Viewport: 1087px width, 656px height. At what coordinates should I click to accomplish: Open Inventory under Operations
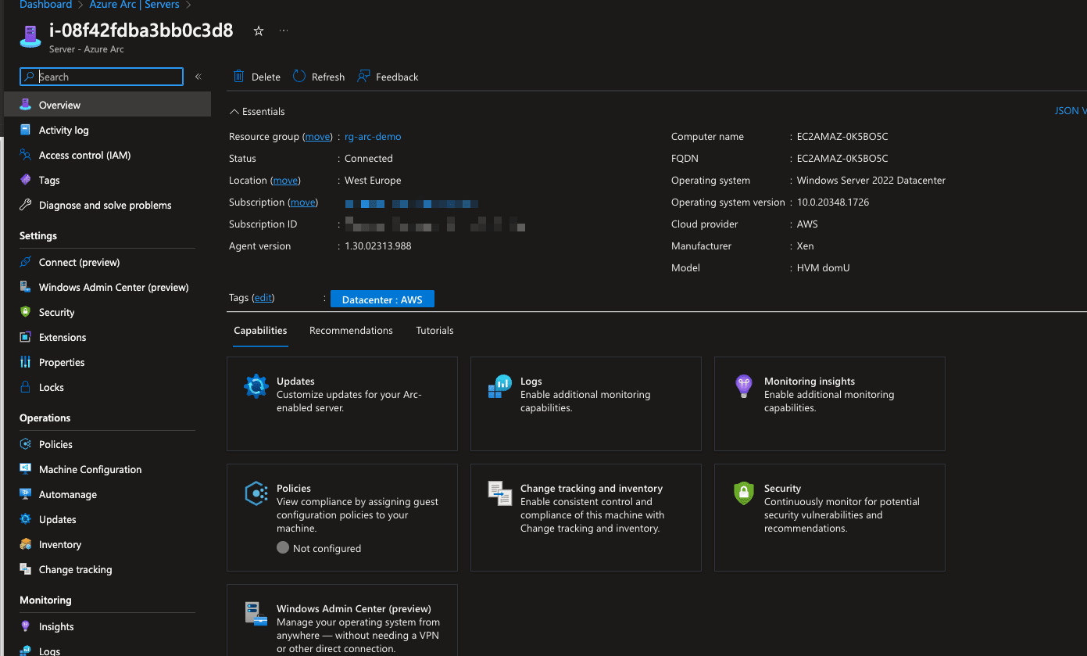tap(59, 544)
